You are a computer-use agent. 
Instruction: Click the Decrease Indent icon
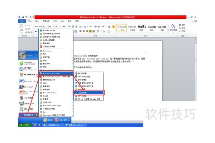coord(96,26)
